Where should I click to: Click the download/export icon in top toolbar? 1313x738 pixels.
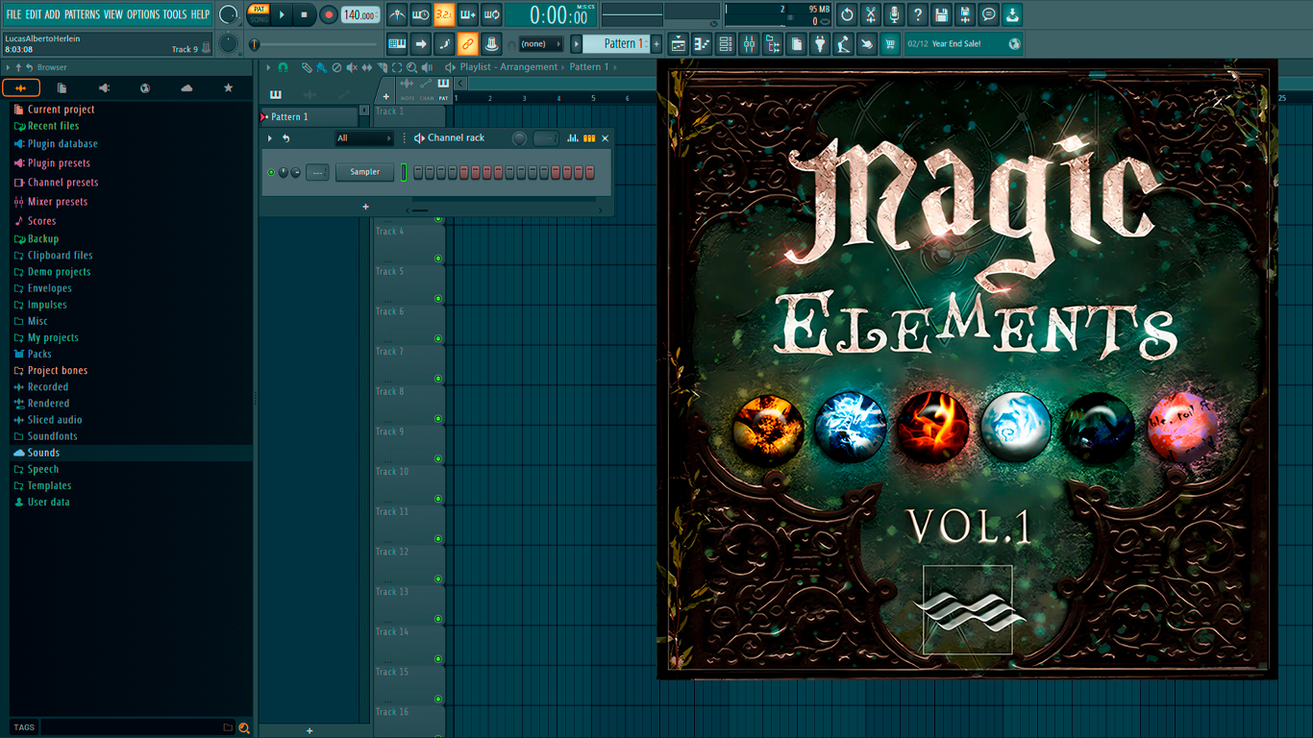(x=1012, y=14)
